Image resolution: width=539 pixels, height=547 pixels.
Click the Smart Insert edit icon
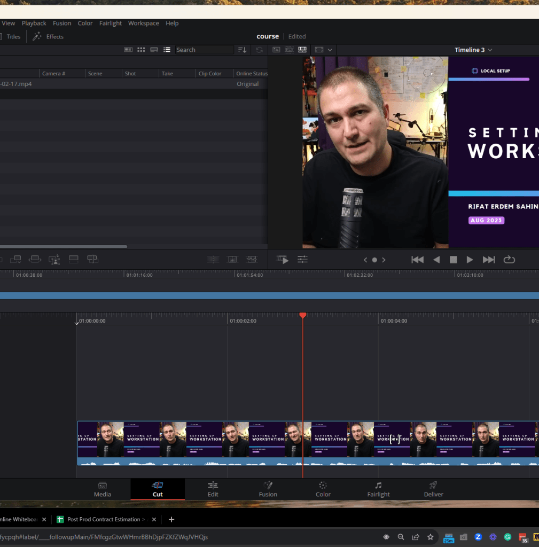[x=15, y=259]
